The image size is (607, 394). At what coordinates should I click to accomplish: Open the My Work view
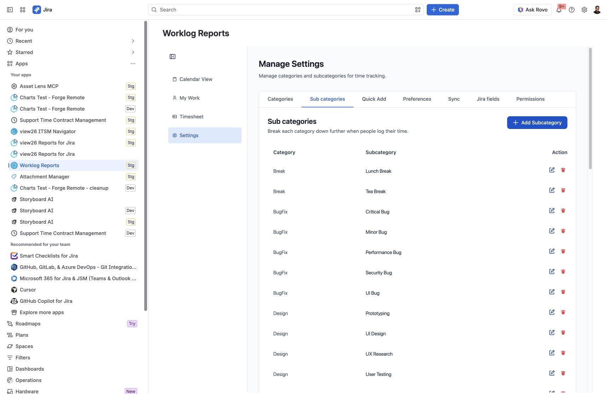(x=205, y=98)
